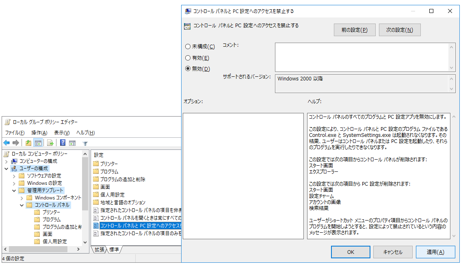461x264 pixels.
Task: Click the Back arrow toolbar icon
Action: [x=6, y=143]
